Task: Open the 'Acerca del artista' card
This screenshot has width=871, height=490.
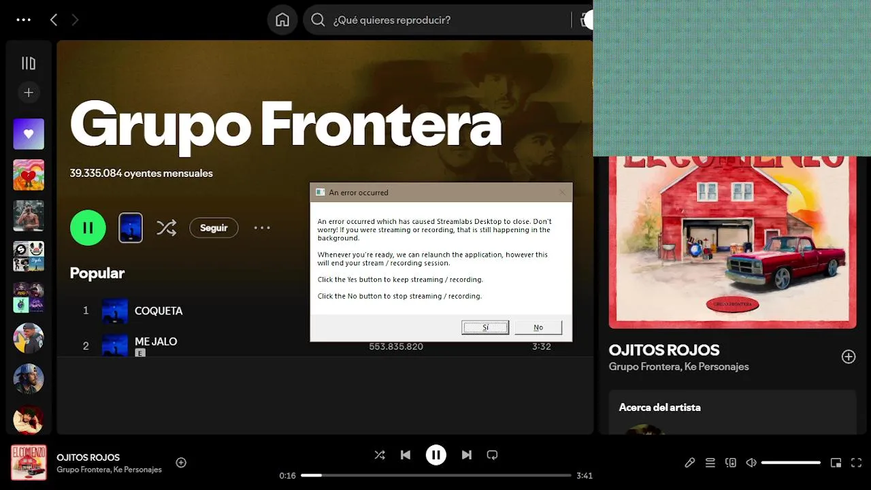Action: (x=732, y=412)
